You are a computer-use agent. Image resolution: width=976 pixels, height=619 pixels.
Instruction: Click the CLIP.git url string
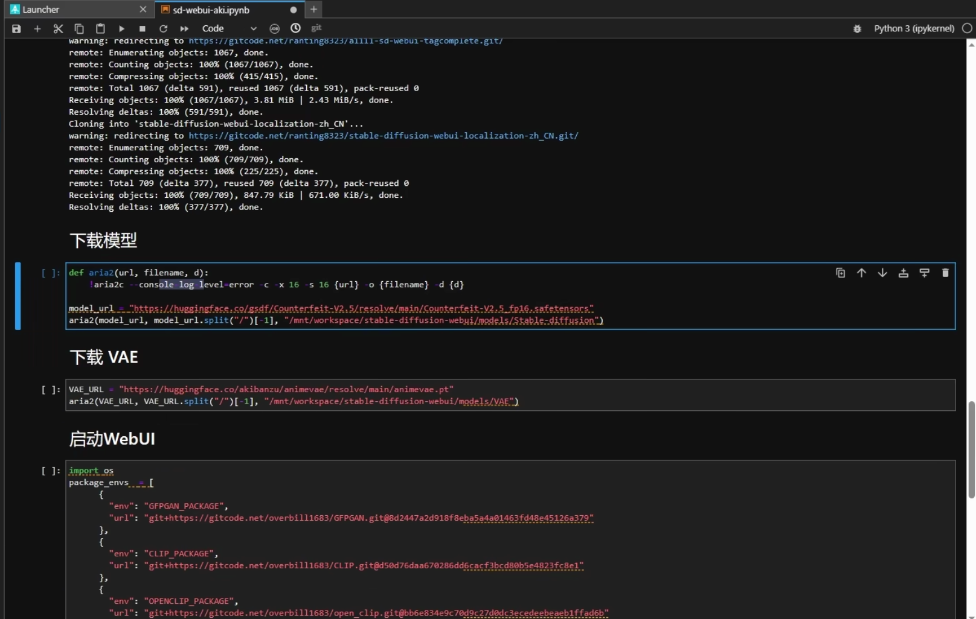(364, 565)
